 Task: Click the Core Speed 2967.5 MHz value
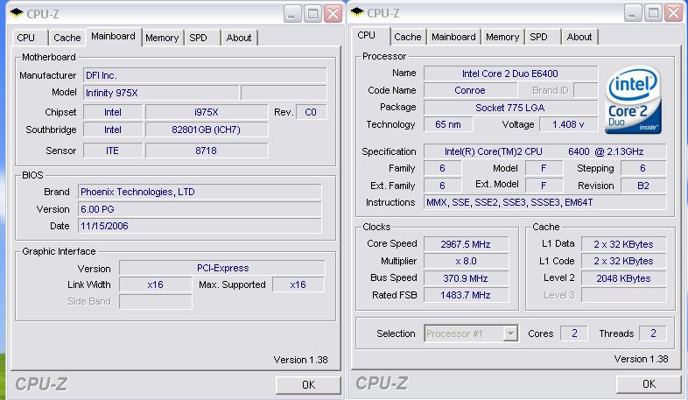(466, 244)
